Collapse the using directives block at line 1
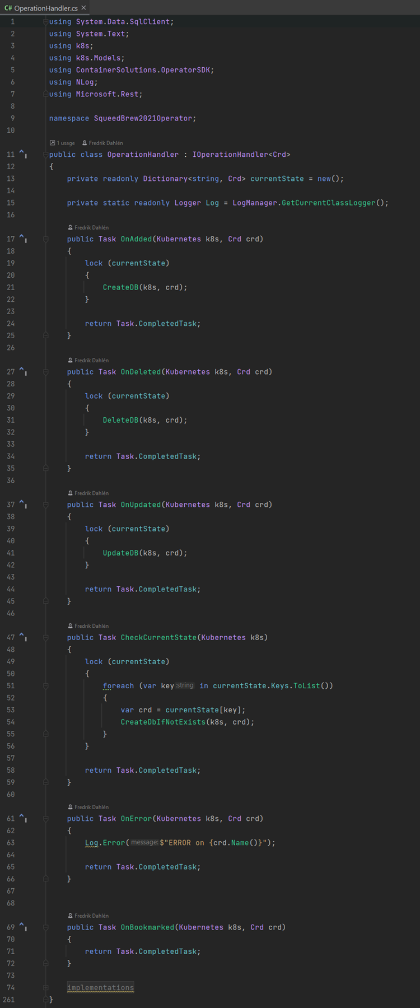Viewport: 420px width, 1008px height. [x=46, y=22]
